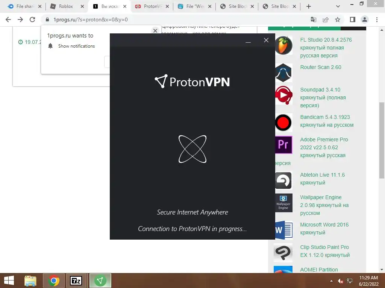Click the Soundpad red play icon

[283, 95]
